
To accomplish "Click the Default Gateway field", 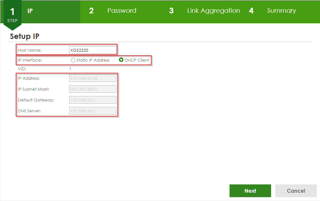I will click(93, 100).
